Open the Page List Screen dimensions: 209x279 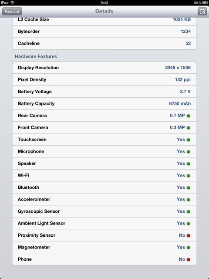(x=12, y=12)
